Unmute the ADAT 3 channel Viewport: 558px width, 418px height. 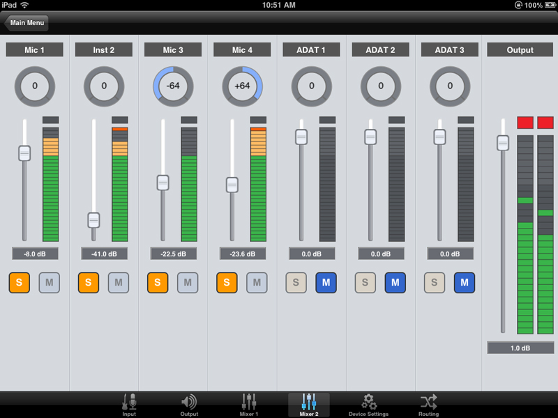(465, 283)
